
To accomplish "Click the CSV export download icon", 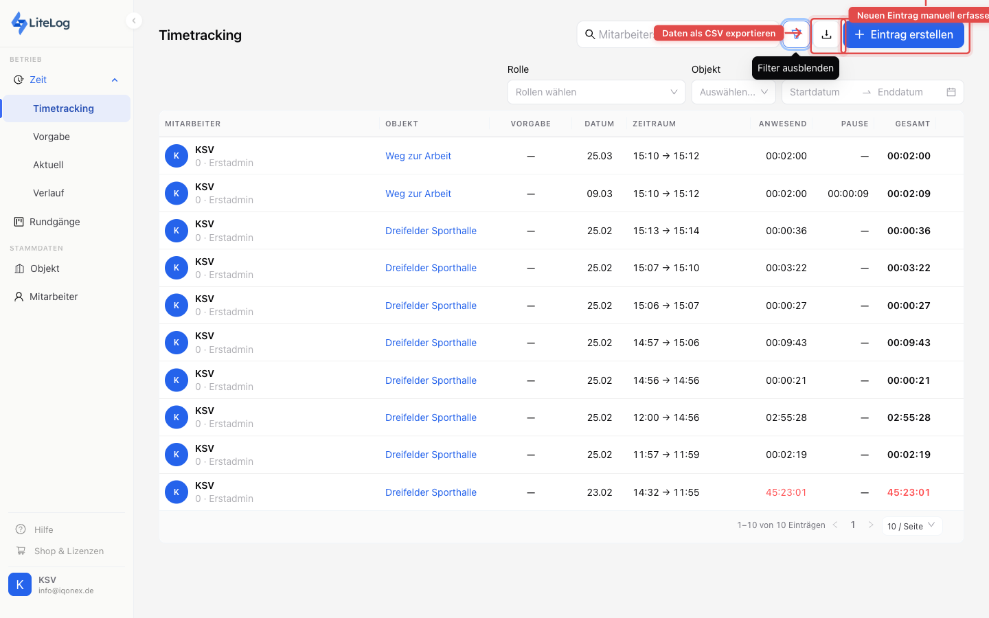I will (x=826, y=34).
